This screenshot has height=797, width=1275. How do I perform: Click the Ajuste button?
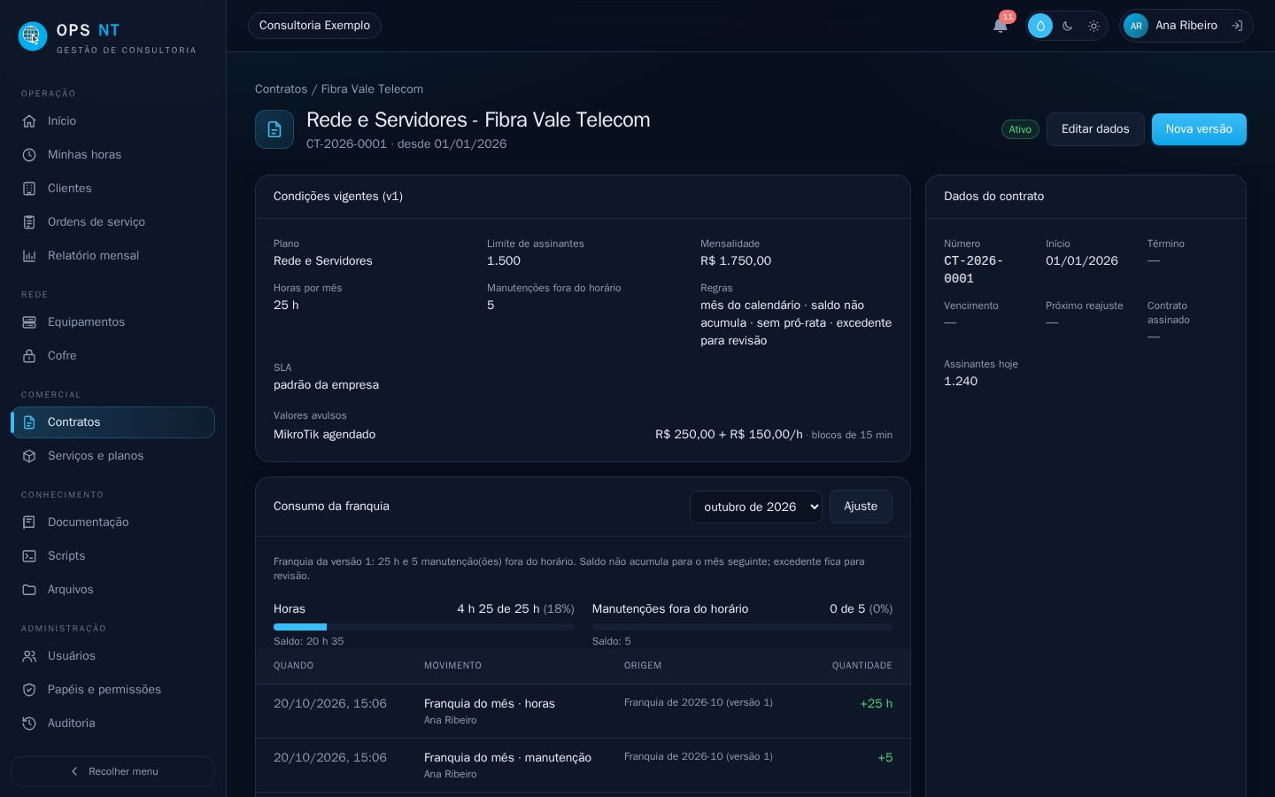(861, 507)
